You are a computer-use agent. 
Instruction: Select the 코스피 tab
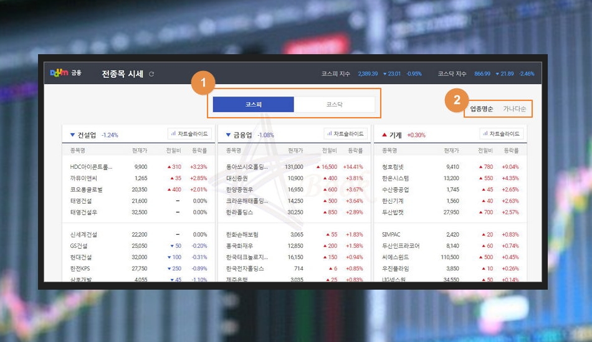point(254,104)
